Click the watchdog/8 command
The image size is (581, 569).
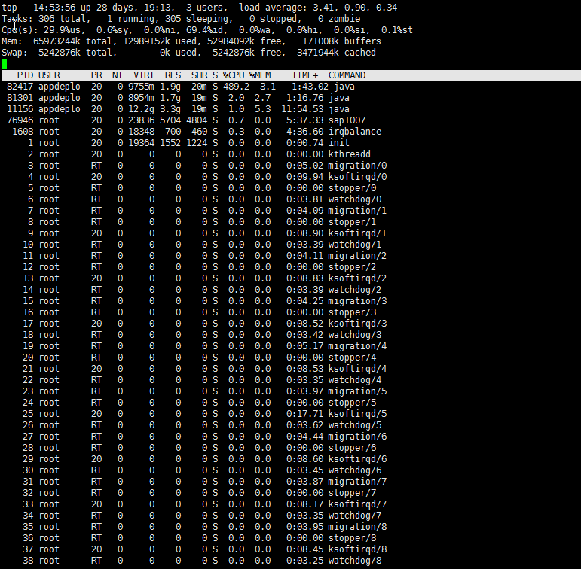tap(355, 561)
